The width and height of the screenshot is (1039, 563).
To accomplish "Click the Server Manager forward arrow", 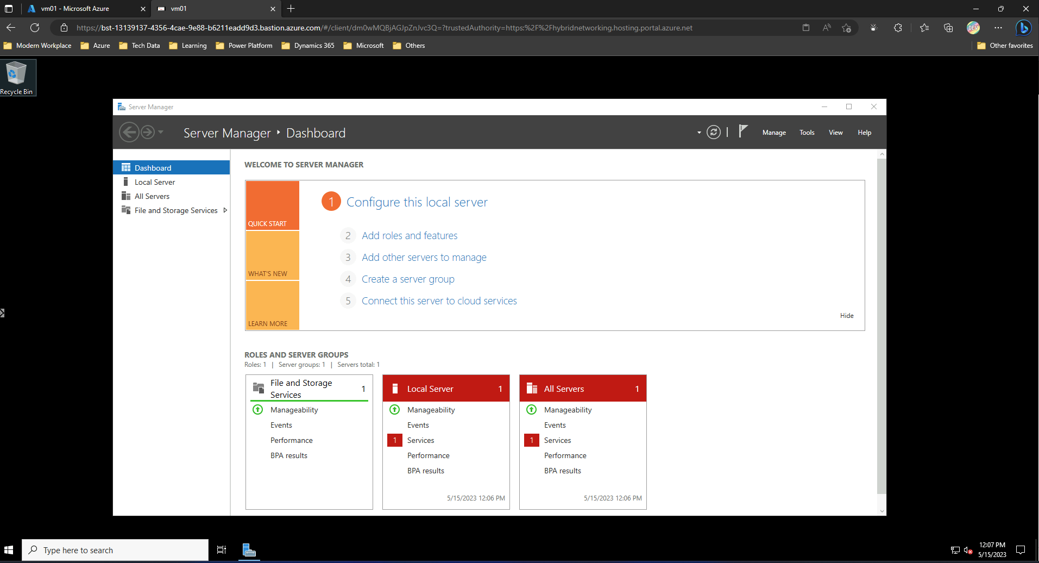I will 148,132.
